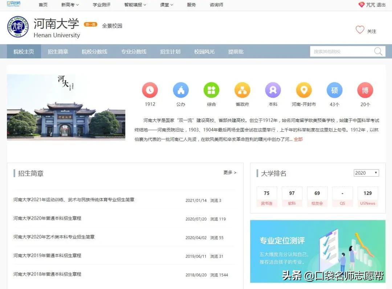The width and height of the screenshot is (392, 289).
Task: Click the 博 doctoral programs icon
Action: coord(365,90)
